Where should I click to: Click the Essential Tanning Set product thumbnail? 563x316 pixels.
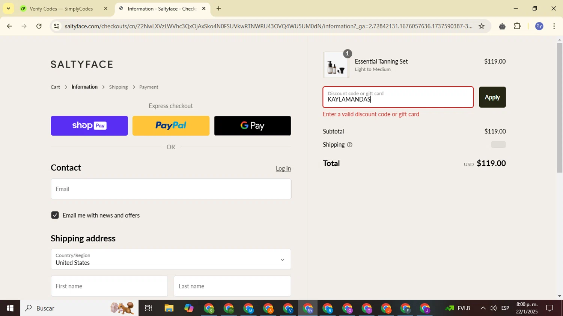click(336, 65)
